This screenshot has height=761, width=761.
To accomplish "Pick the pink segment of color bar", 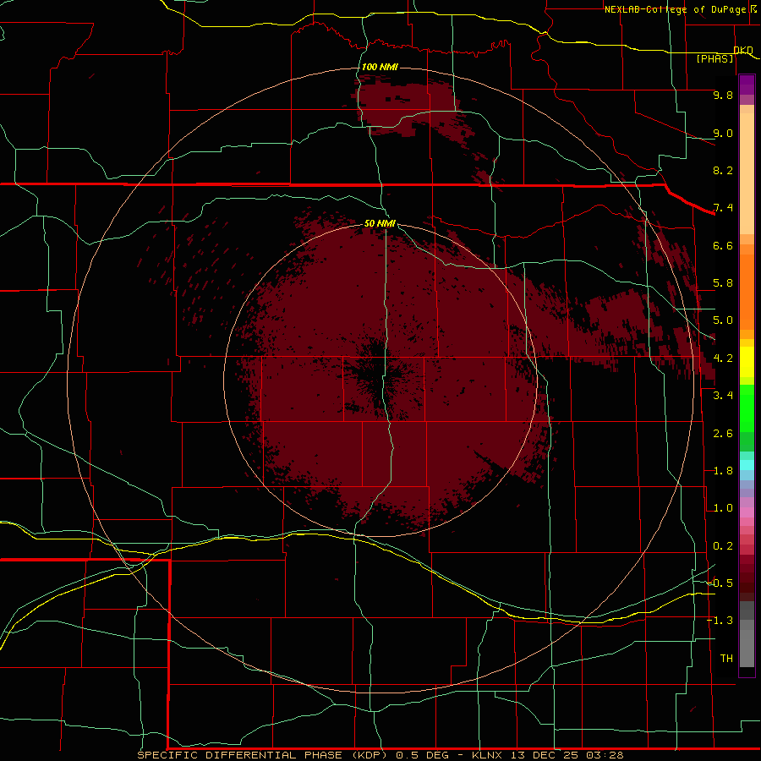I will [747, 512].
